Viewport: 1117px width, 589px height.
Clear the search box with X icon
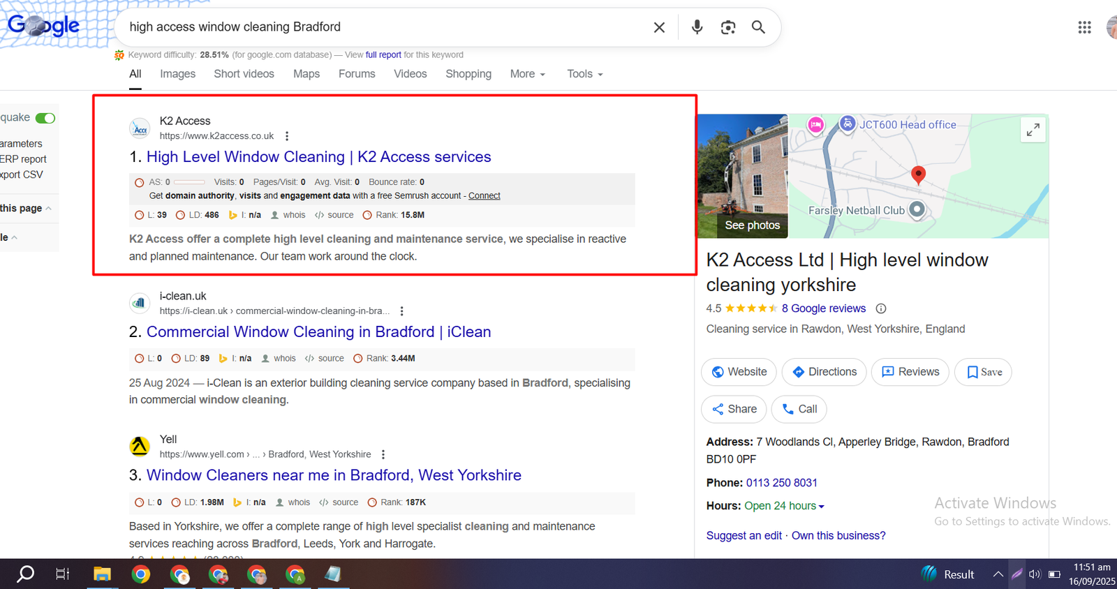pyautogui.click(x=659, y=27)
